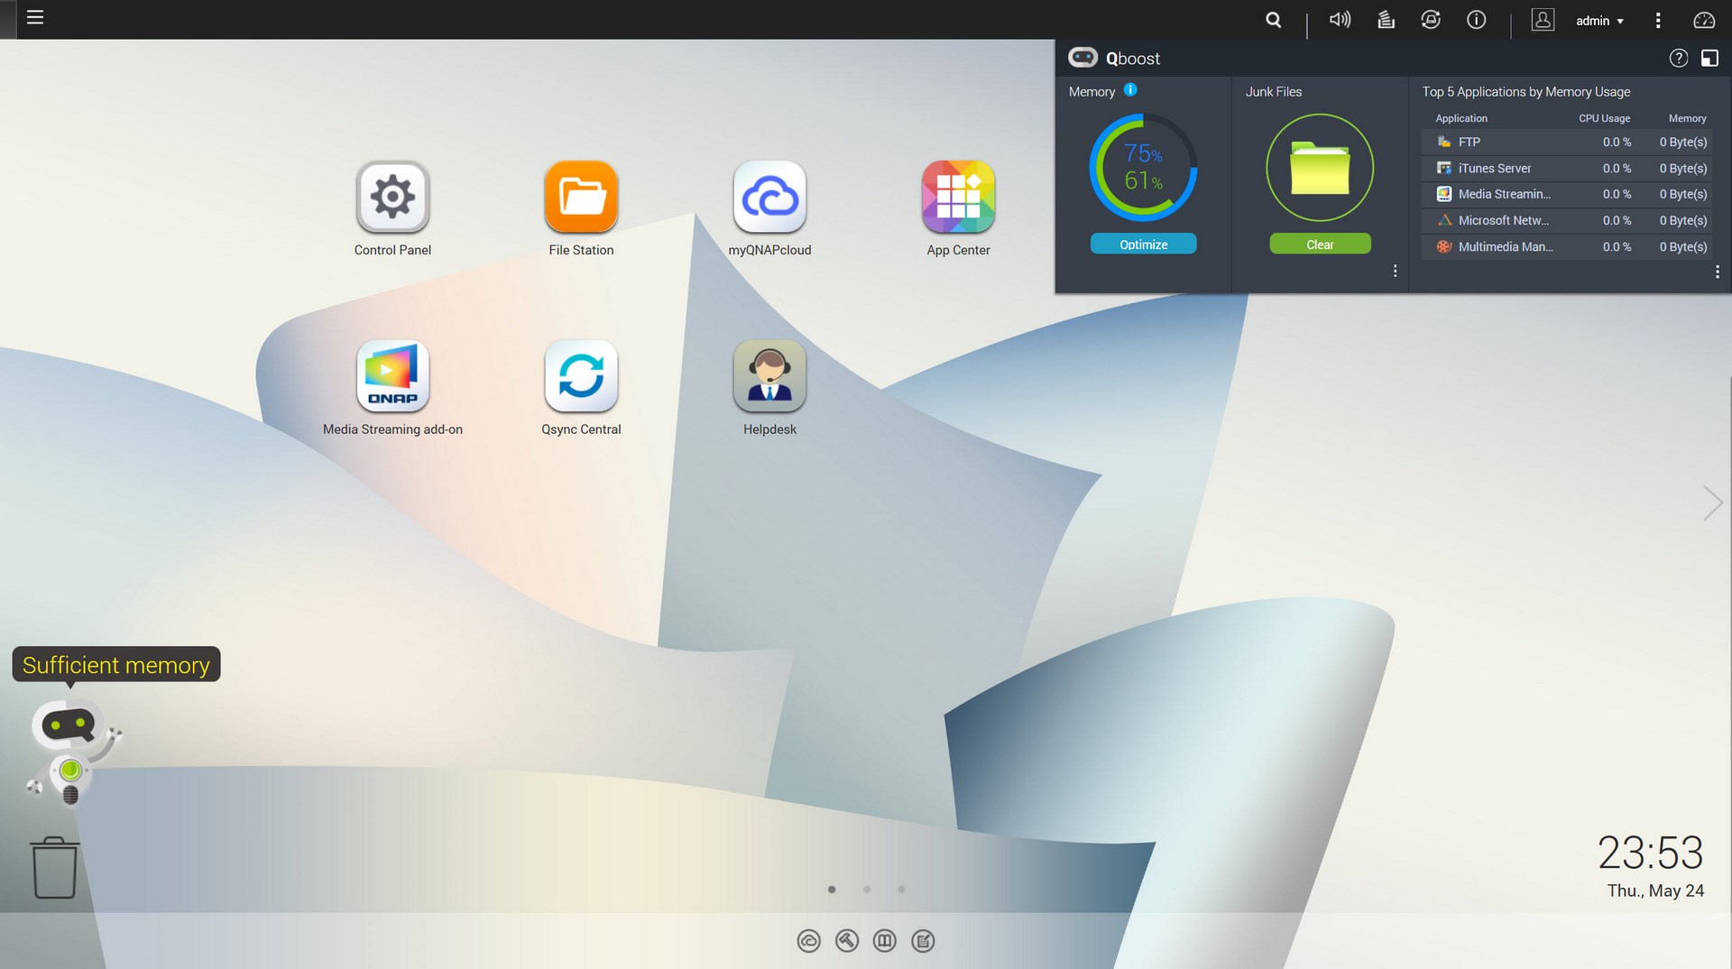Click the user profile avatar icon

click(1543, 20)
